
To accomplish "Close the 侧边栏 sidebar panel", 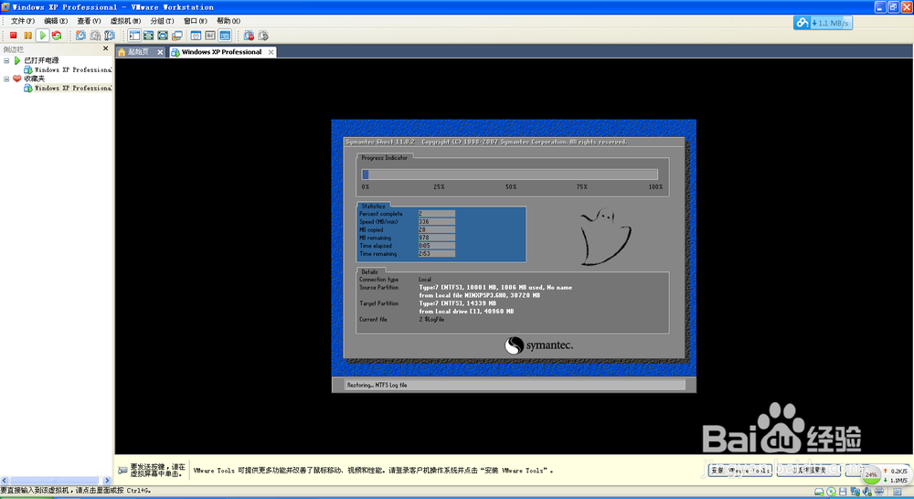I will [x=105, y=48].
